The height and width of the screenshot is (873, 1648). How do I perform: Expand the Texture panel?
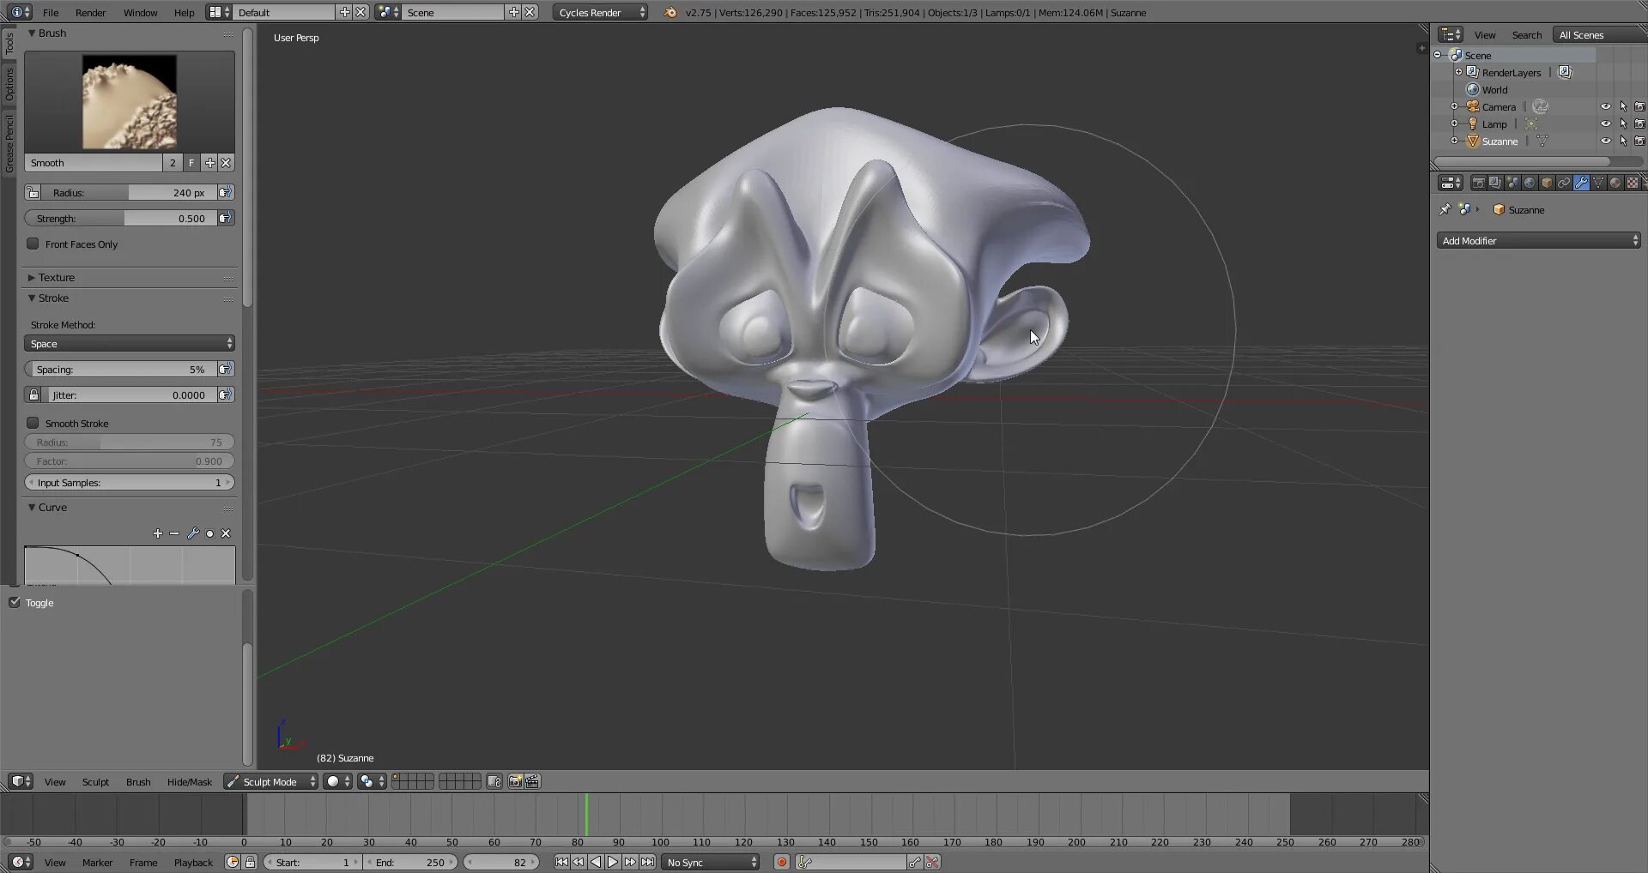pos(32,277)
